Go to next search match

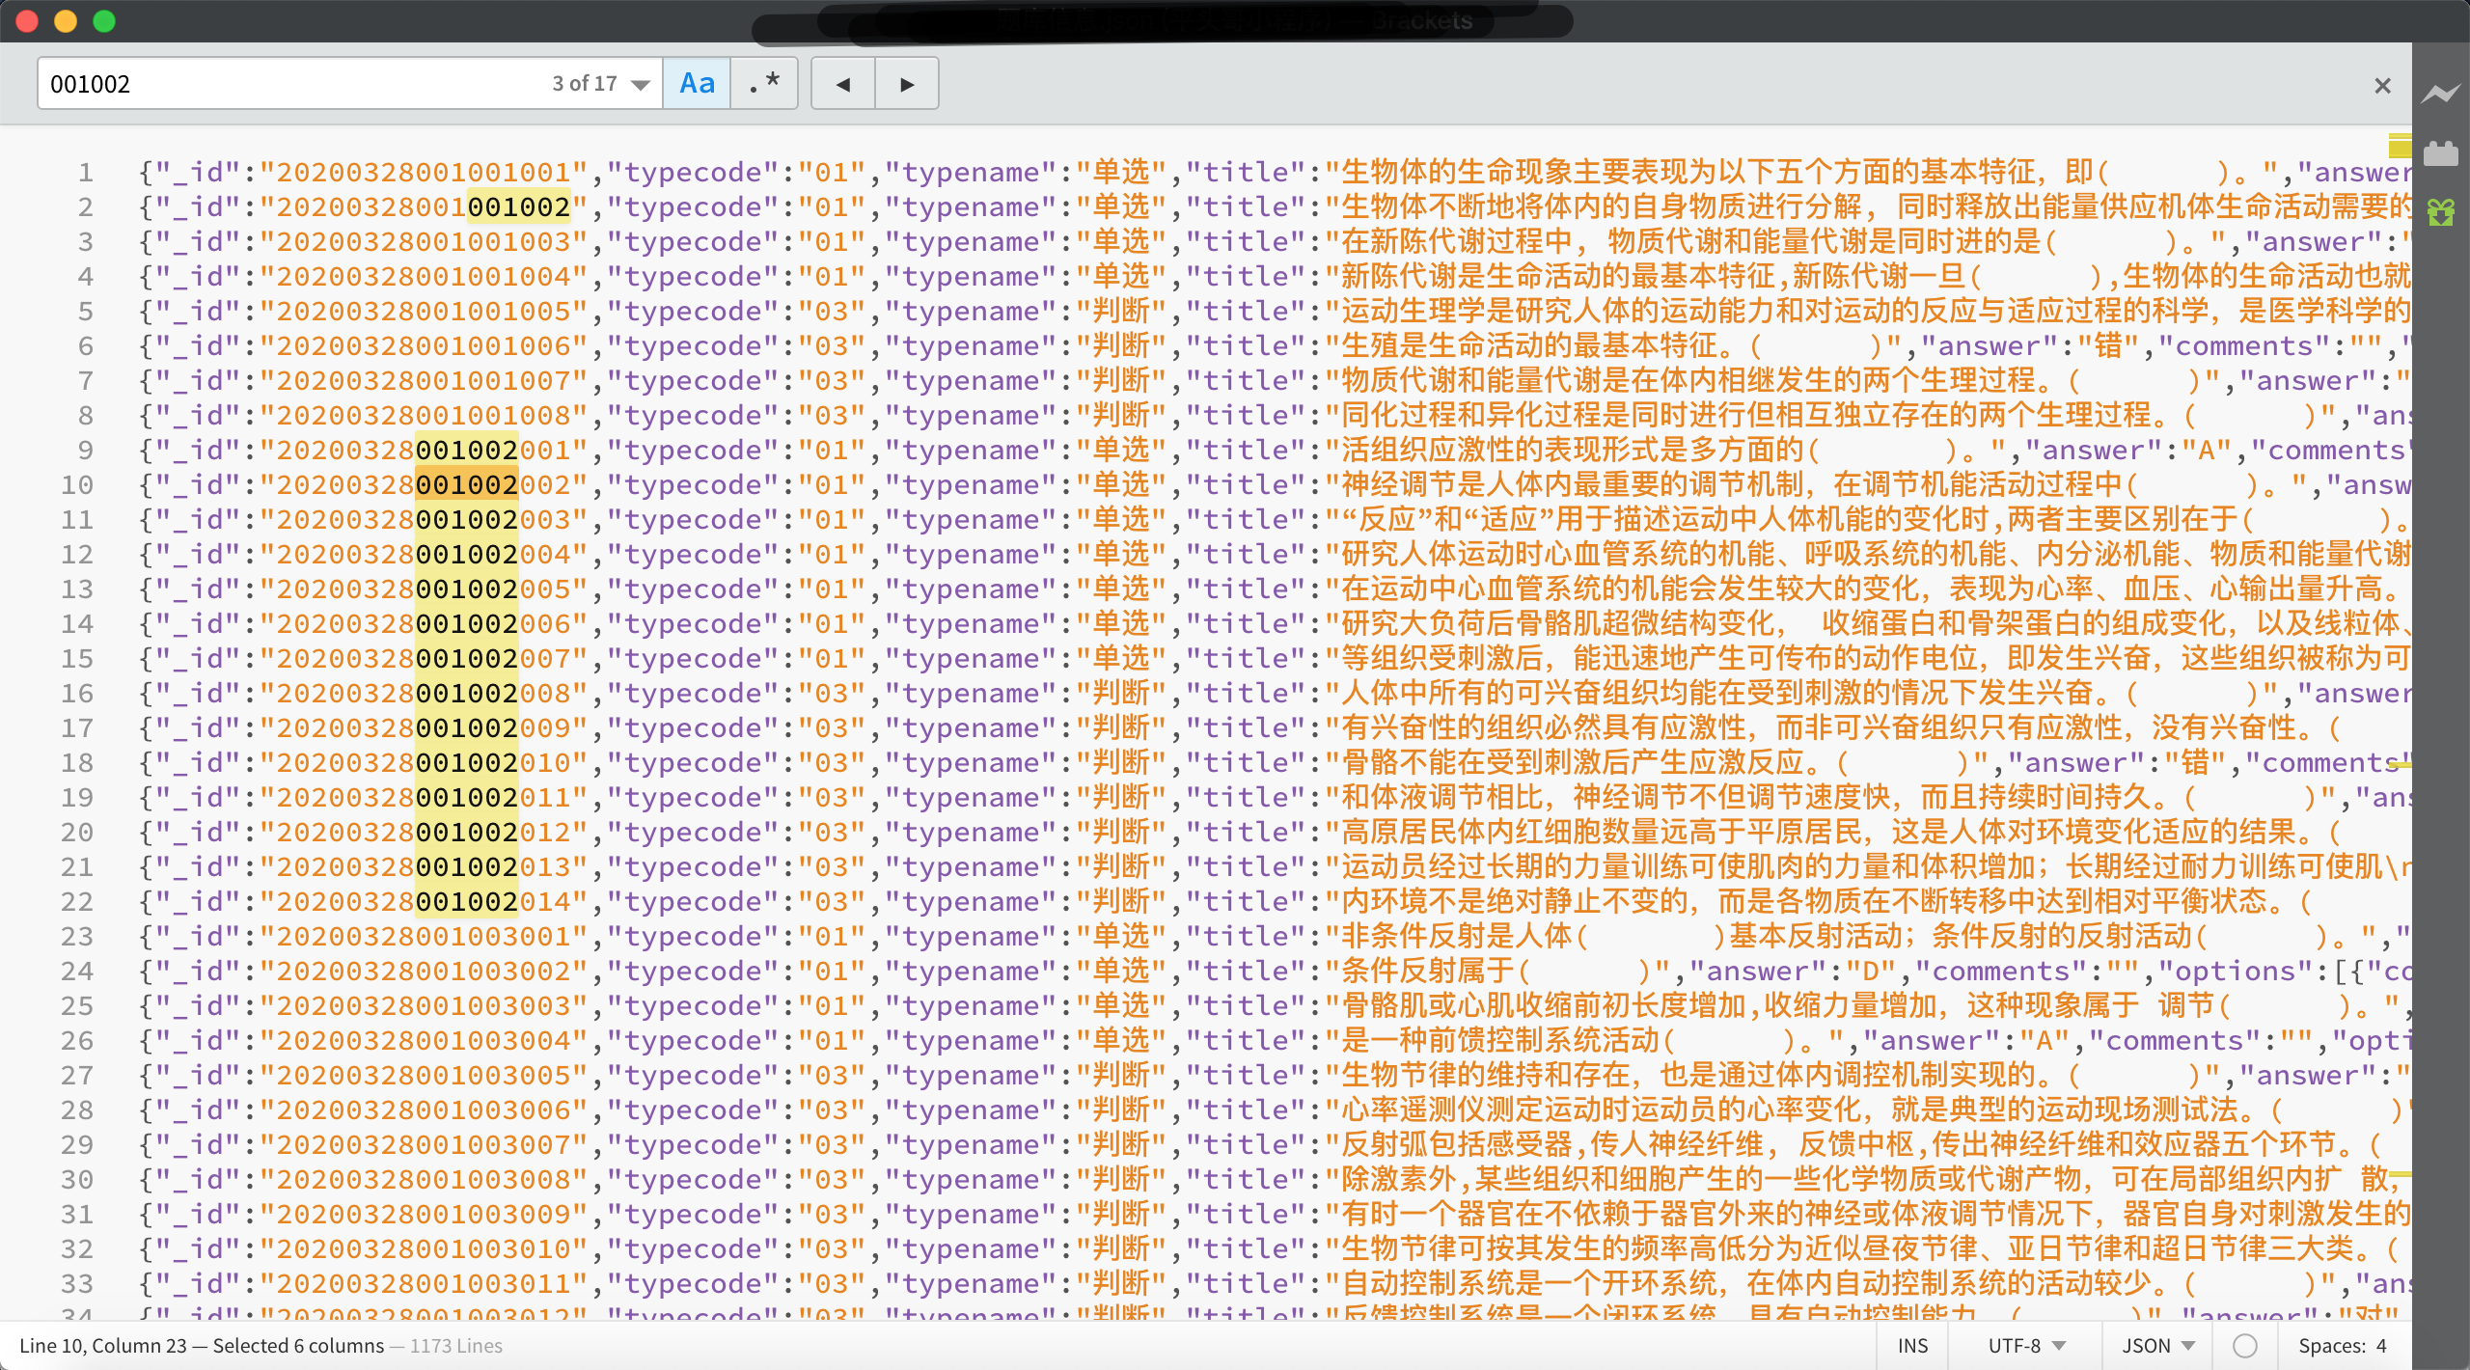906,84
